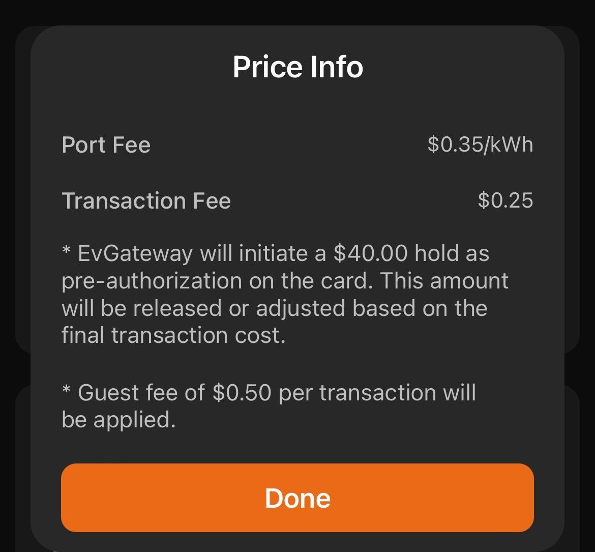The width and height of the screenshot is (595, 552).
Task: Click the asterisk before the Guest fee note
Action: click(66, 390)
